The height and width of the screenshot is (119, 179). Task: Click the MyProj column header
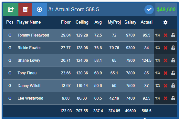tap(114, 22)
